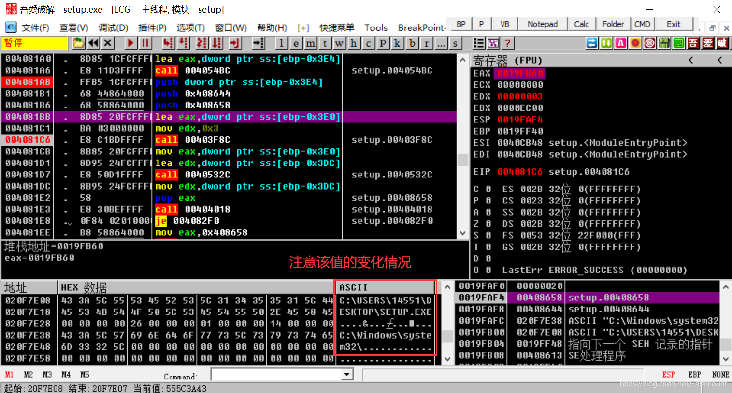This screenshot has width=732, height=393.
Task: Open Source via the S button
Action: tap(455, 43)
